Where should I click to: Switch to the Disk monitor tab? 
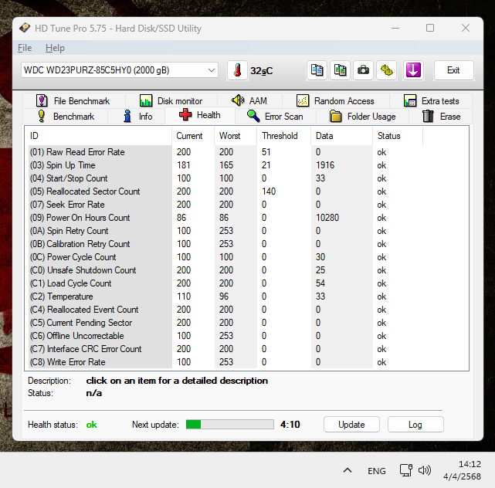click(x=171, y=100)
